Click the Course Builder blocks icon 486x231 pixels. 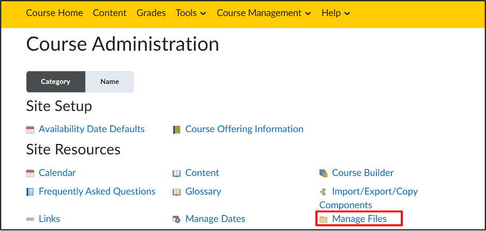(324, 173)
